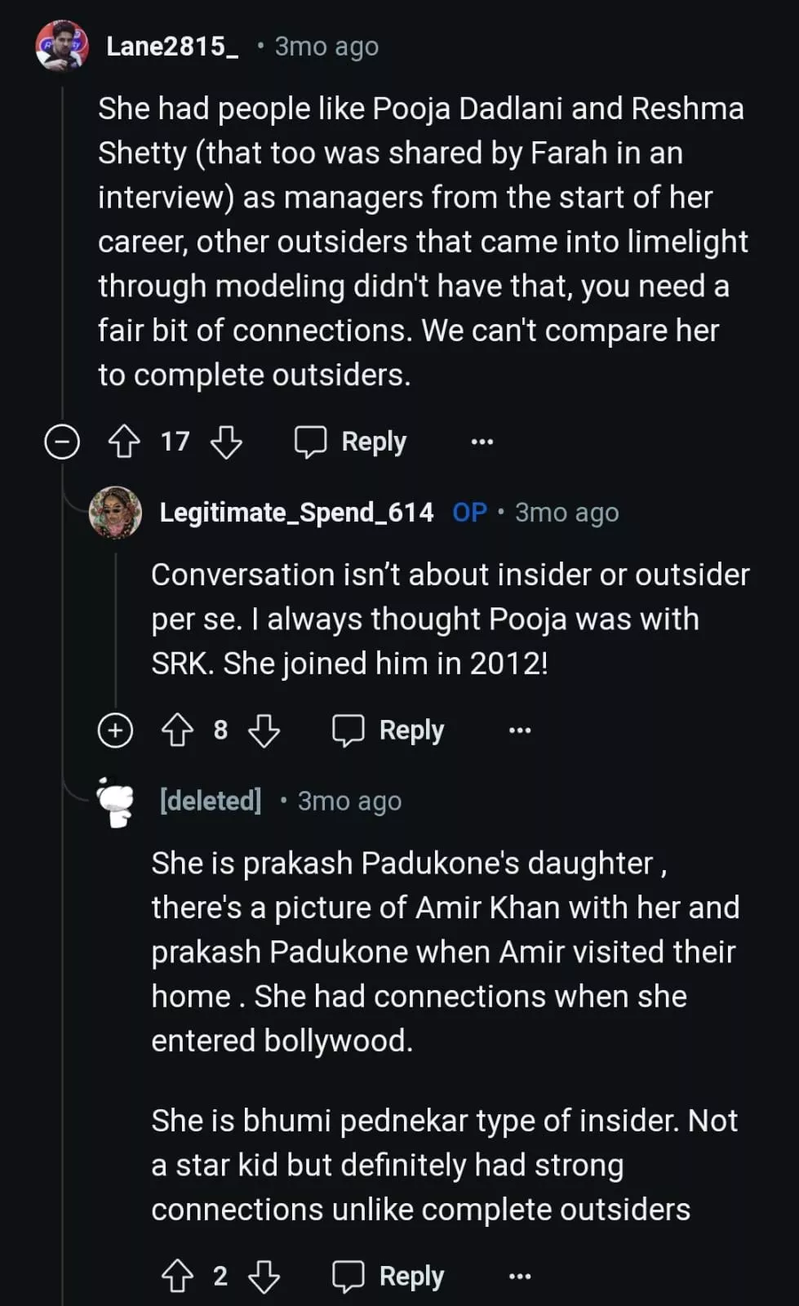Downvote the deleted user's comment

(264, 1277)
